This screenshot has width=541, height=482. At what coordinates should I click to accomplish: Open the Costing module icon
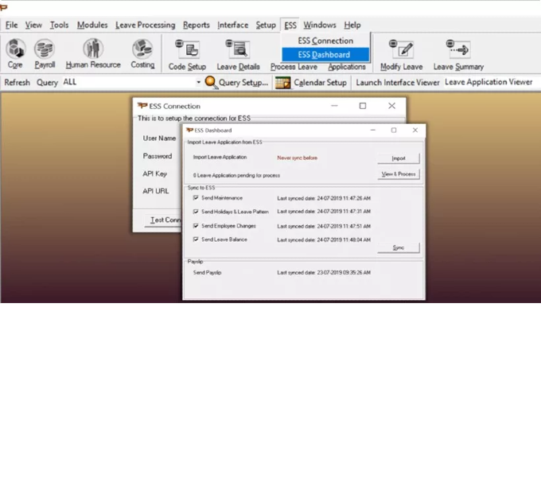coord(142,49)
